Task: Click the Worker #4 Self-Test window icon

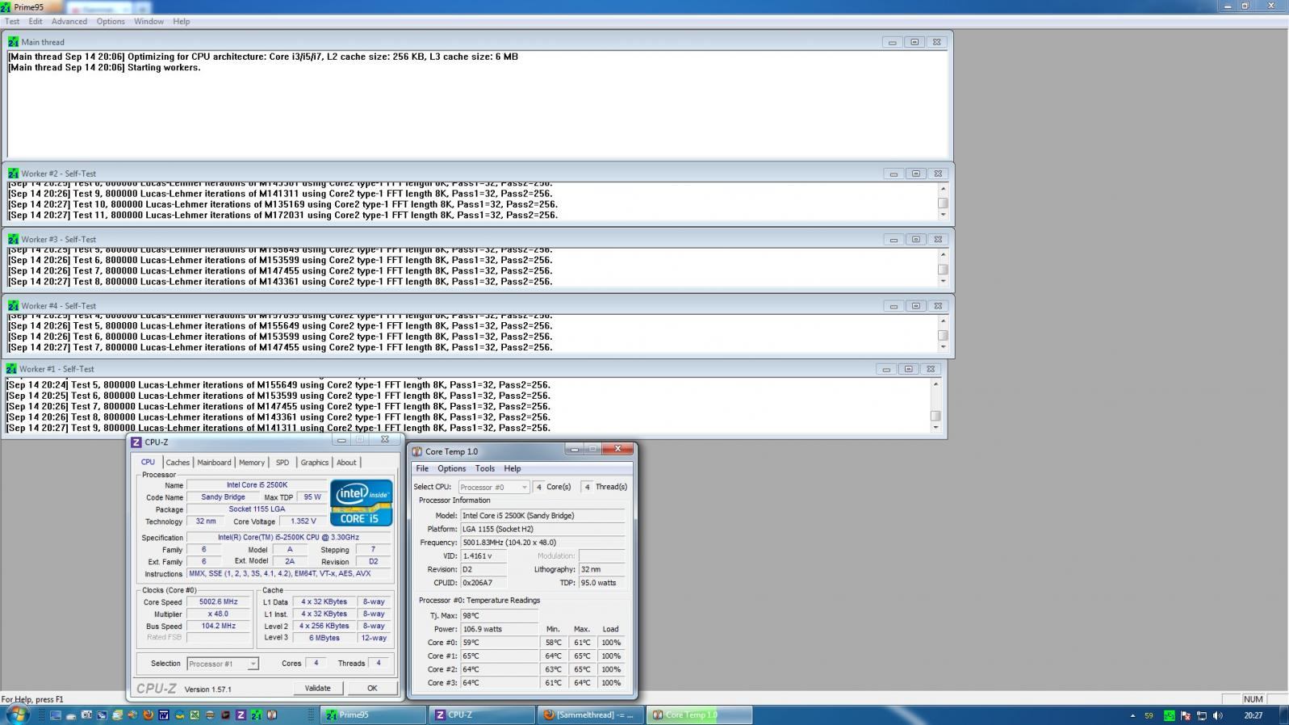Action: (x=13, y=306)
